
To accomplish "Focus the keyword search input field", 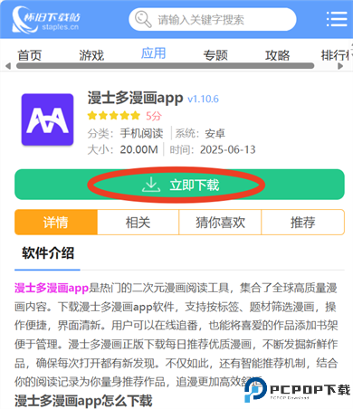I will pyautogui.click(x=213, y=19).
